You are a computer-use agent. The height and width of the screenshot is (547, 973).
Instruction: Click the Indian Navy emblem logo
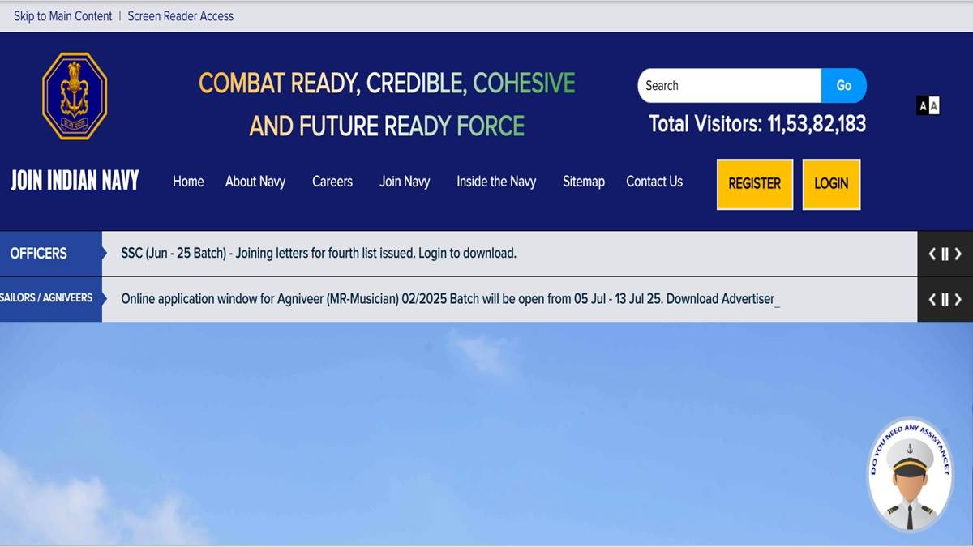75,96
